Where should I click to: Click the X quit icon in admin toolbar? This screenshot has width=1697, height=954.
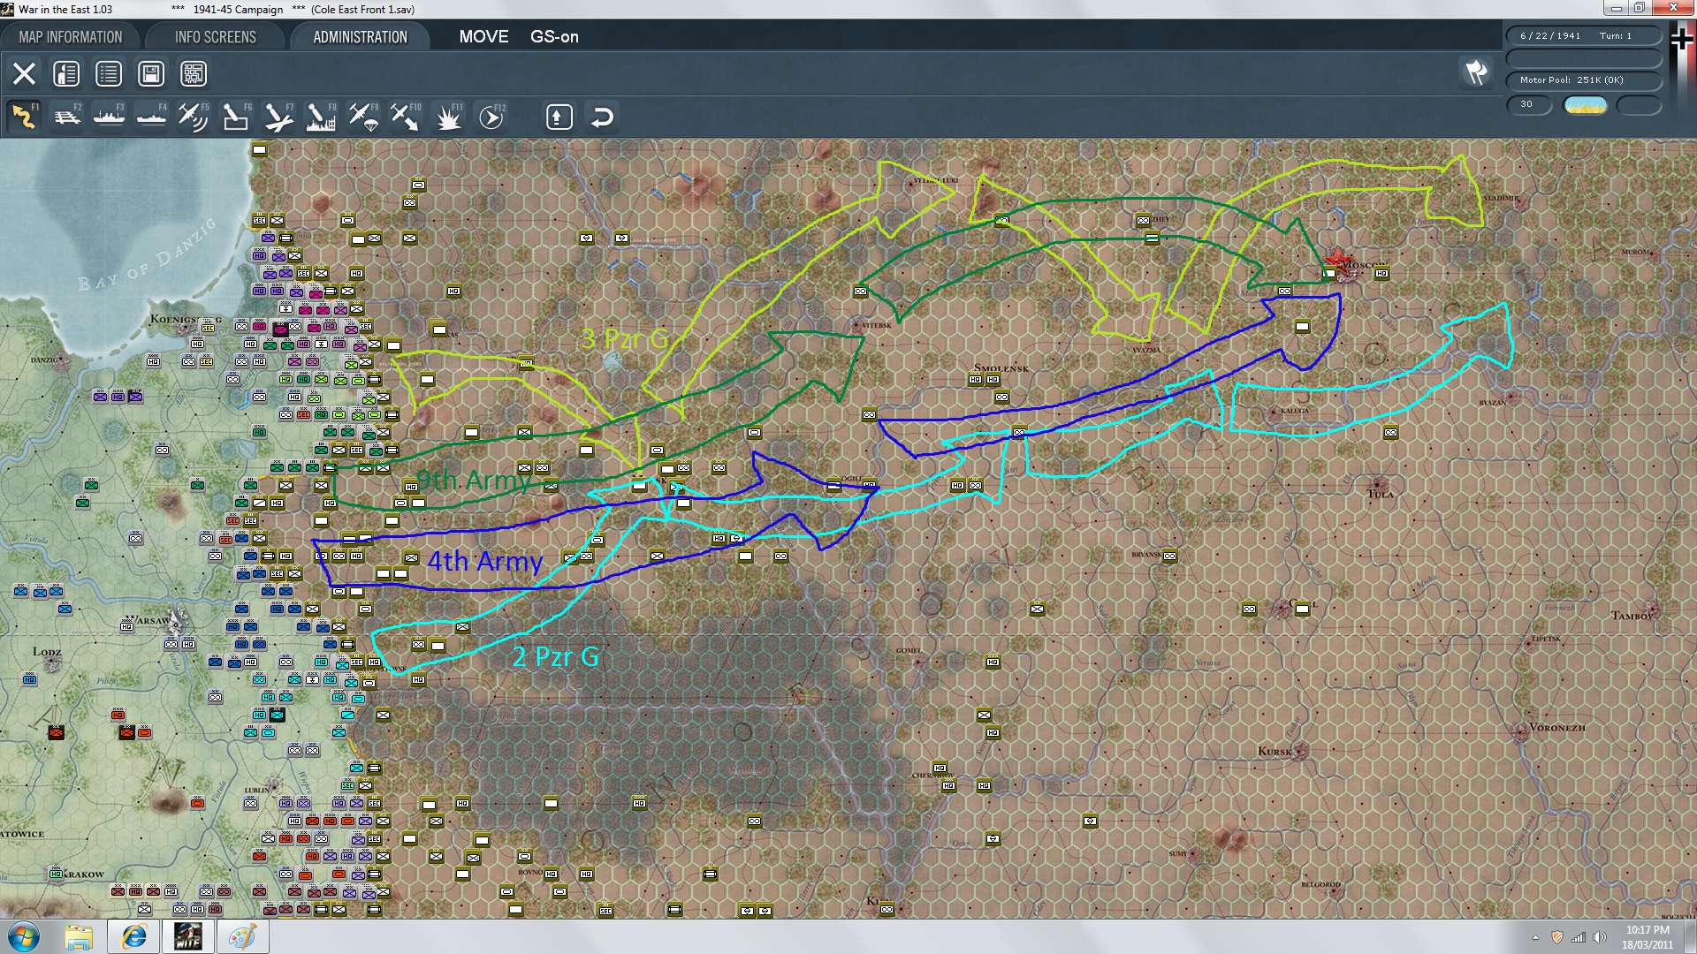pyautogui.click(x=24, y=73)
